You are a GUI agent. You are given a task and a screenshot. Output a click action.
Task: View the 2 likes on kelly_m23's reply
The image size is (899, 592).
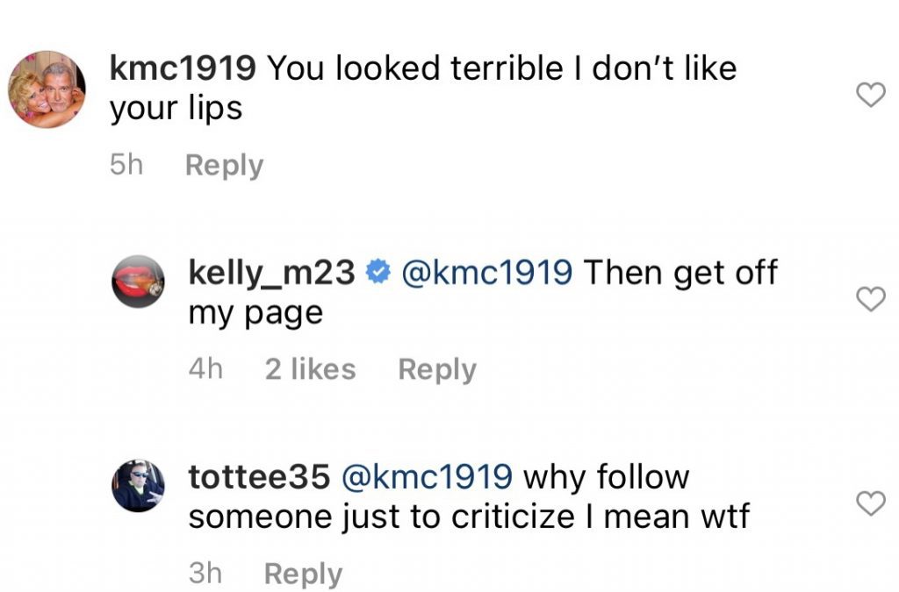point(310,368)
